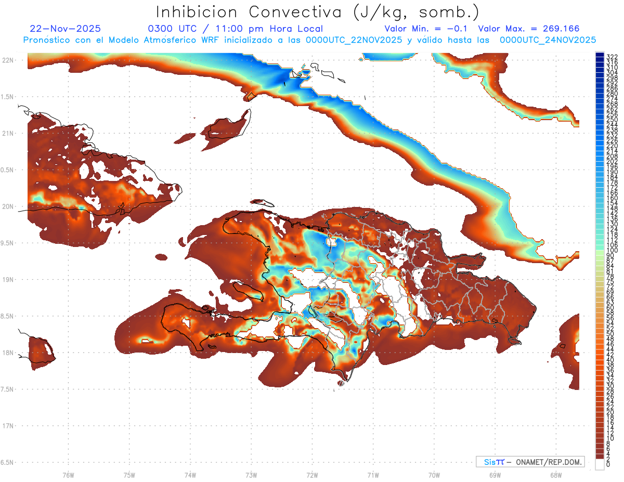
Task: Pick the white swatch ending the color scale
Action: [x=600, y=465]
